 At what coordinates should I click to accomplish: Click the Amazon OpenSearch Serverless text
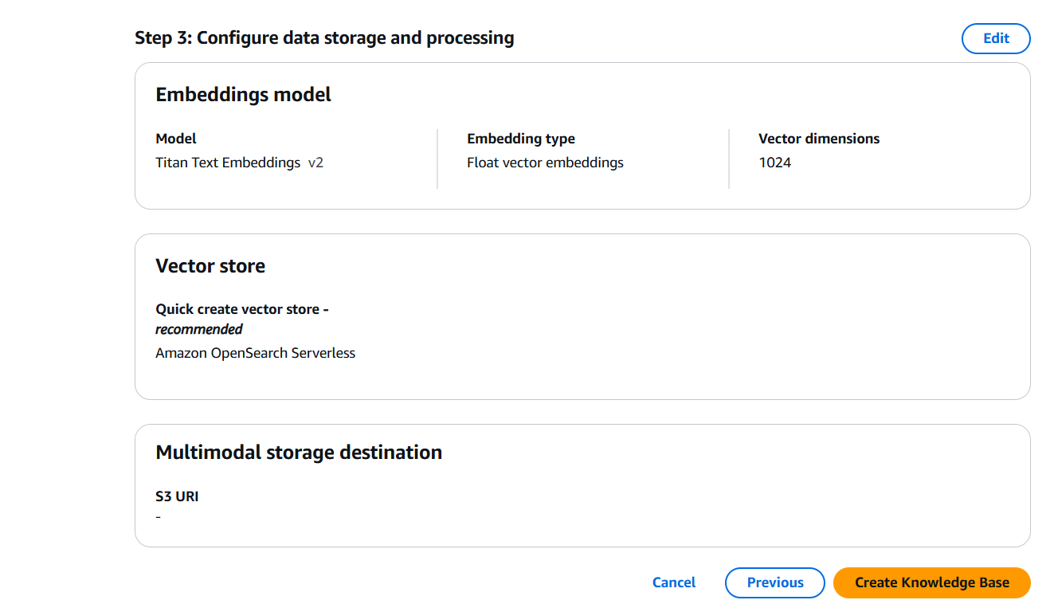coord(255,353)
